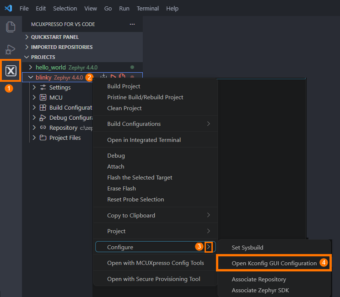Expand the hello_world project chevron
Viewport: 340px width, 297px height.
click(x=31, y=67)
